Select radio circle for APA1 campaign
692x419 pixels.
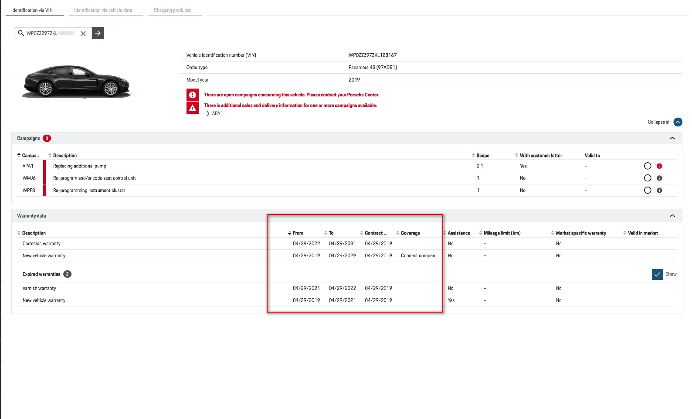[648, 166]
